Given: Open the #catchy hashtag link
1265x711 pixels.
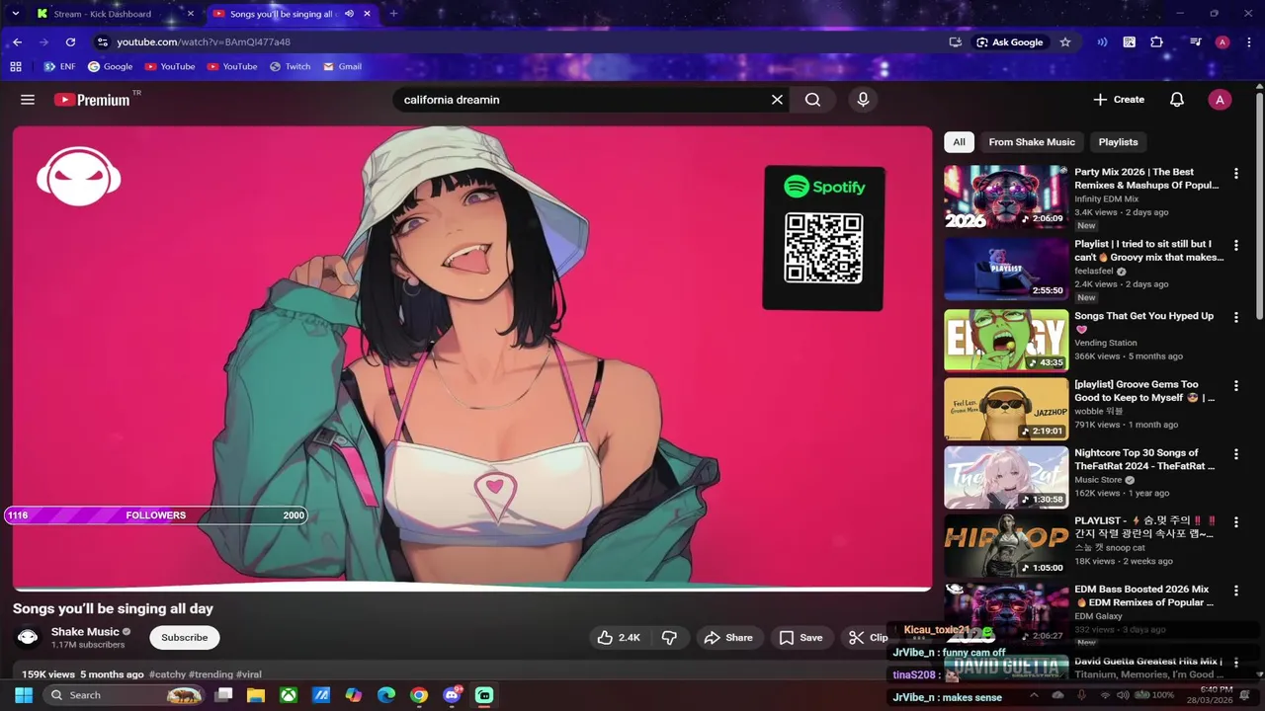Looking at the screenshot, I should pos(167,674).
